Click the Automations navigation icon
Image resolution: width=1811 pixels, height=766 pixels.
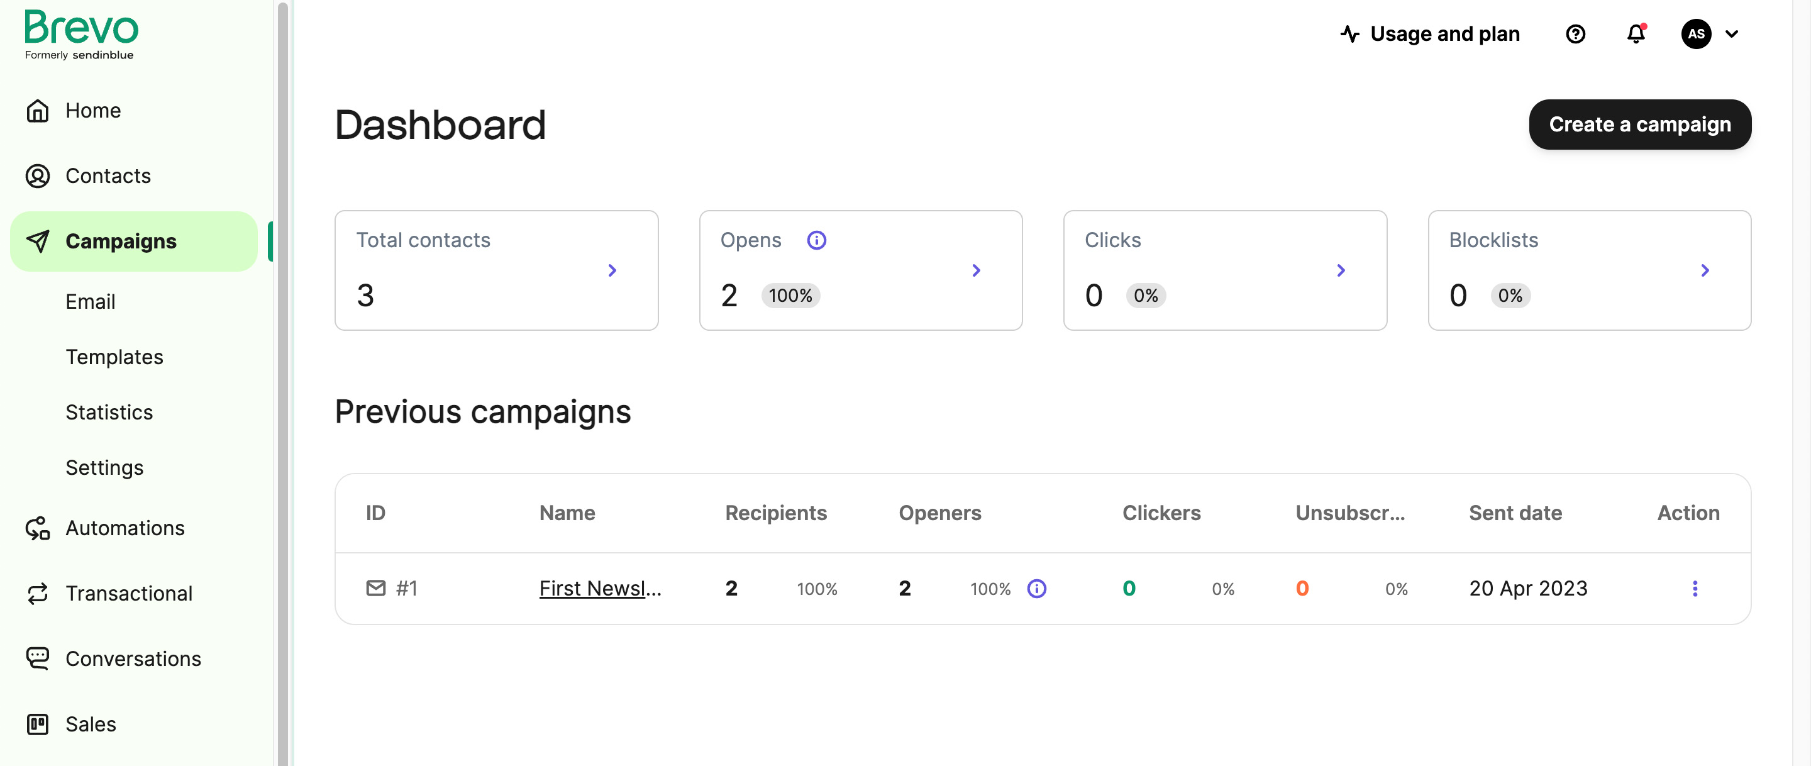37,527
